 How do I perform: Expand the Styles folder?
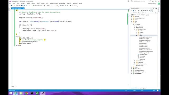pos(136,34)
